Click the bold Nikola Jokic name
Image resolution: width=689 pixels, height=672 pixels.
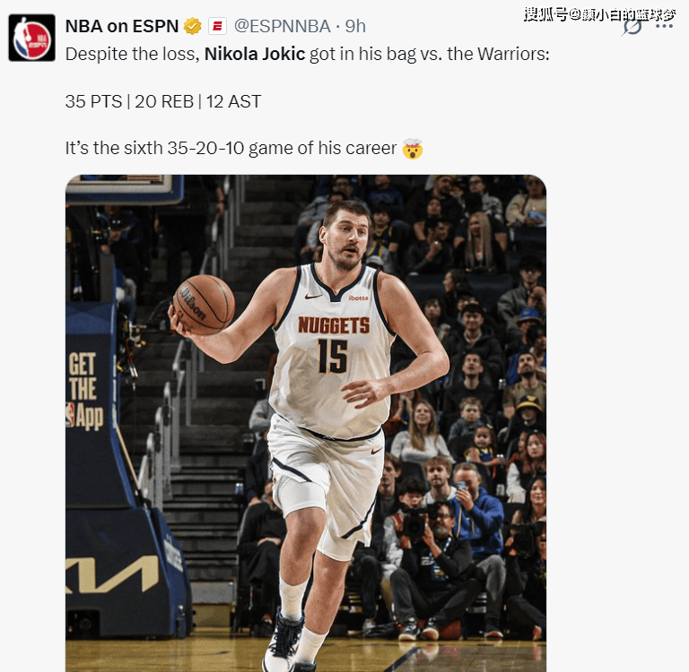point(255,54)
